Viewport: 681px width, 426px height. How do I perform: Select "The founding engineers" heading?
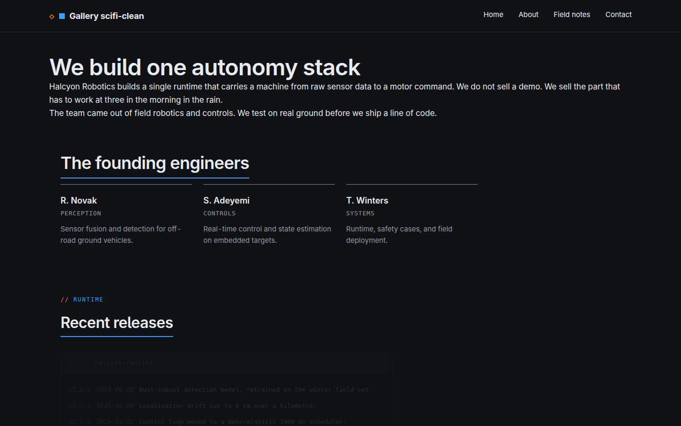point(155,163)
